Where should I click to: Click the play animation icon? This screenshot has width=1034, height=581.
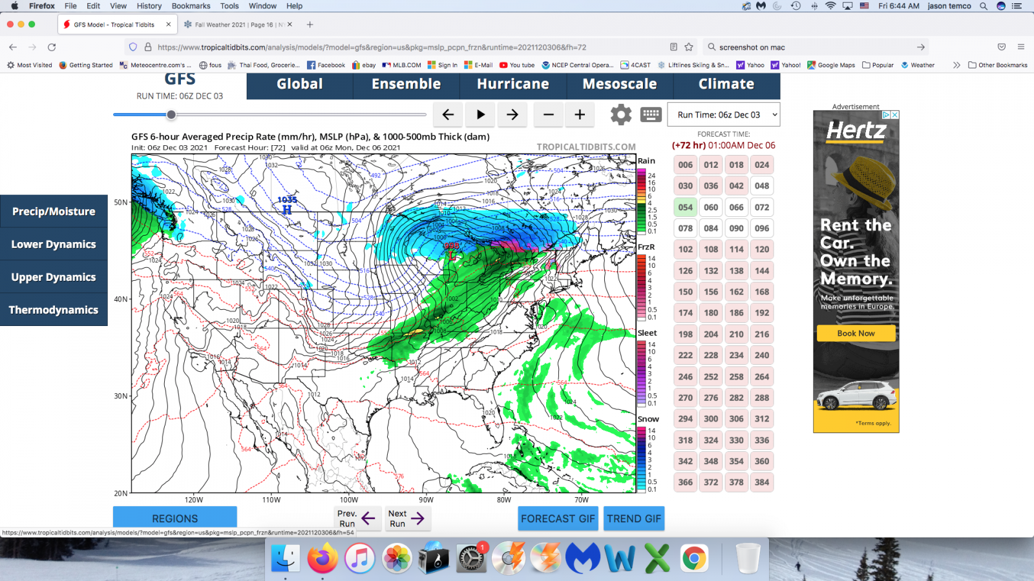(480, 114)
